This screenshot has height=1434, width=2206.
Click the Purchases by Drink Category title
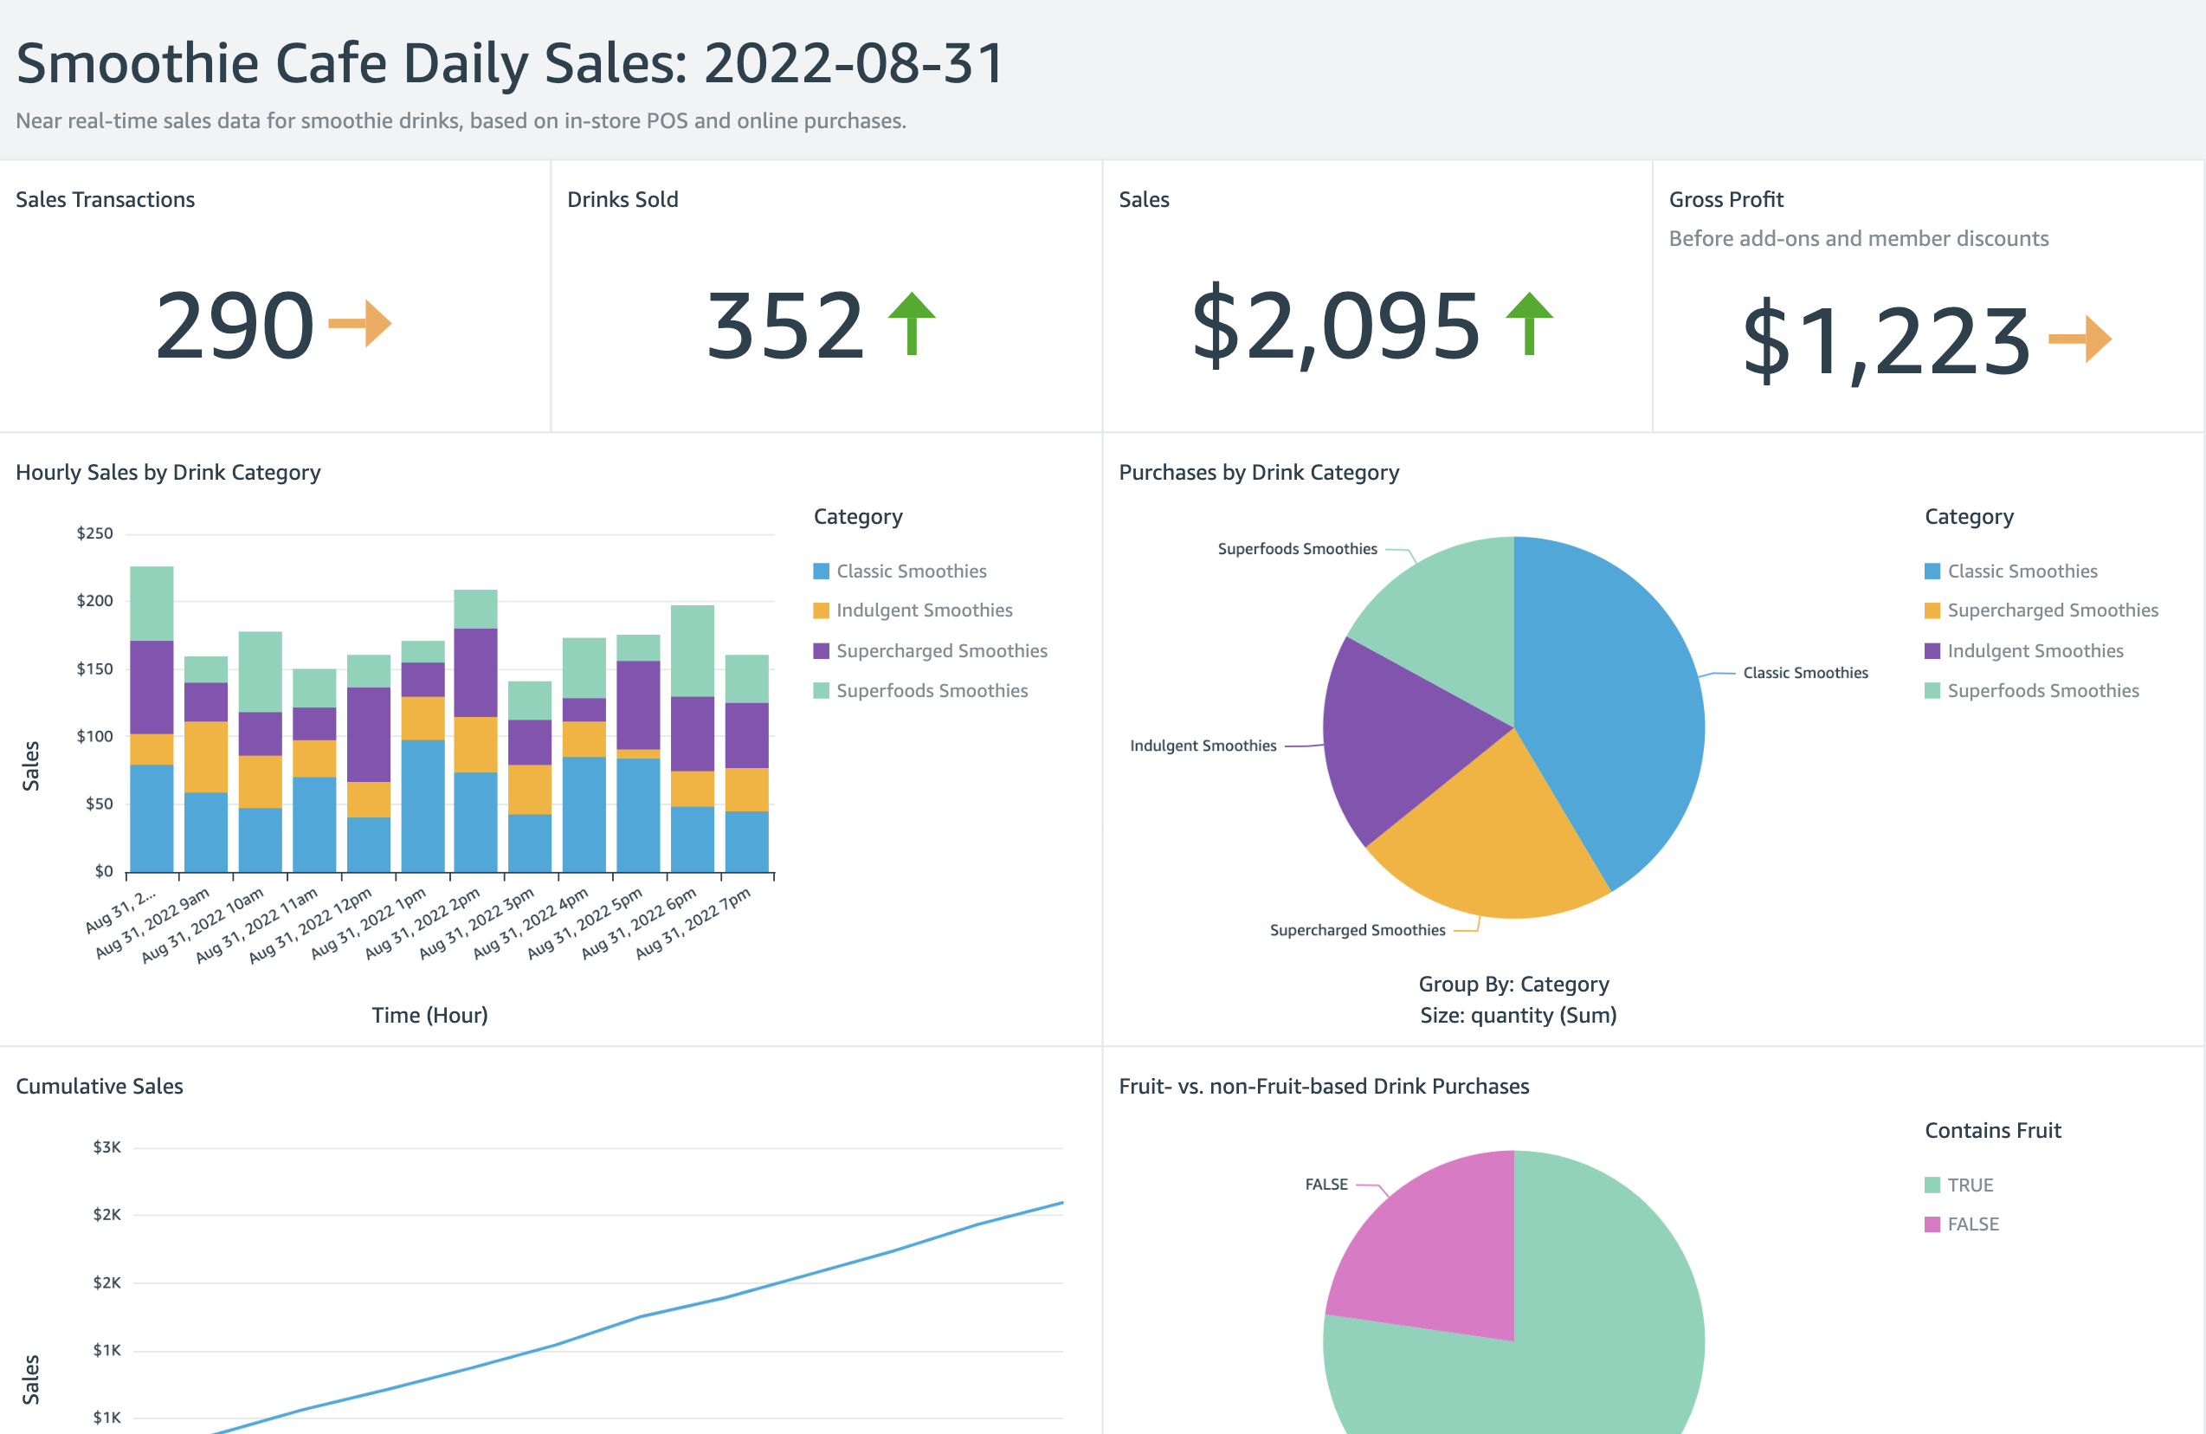[x=1259, y=473]
